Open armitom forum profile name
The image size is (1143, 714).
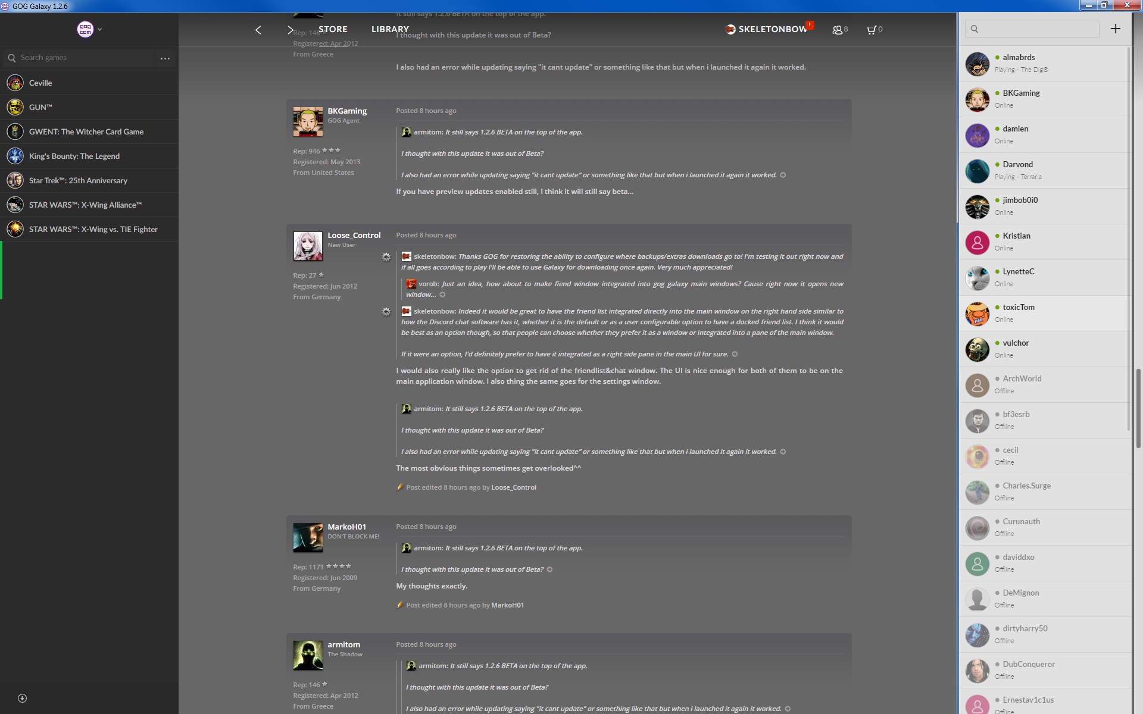coord(343,644)
